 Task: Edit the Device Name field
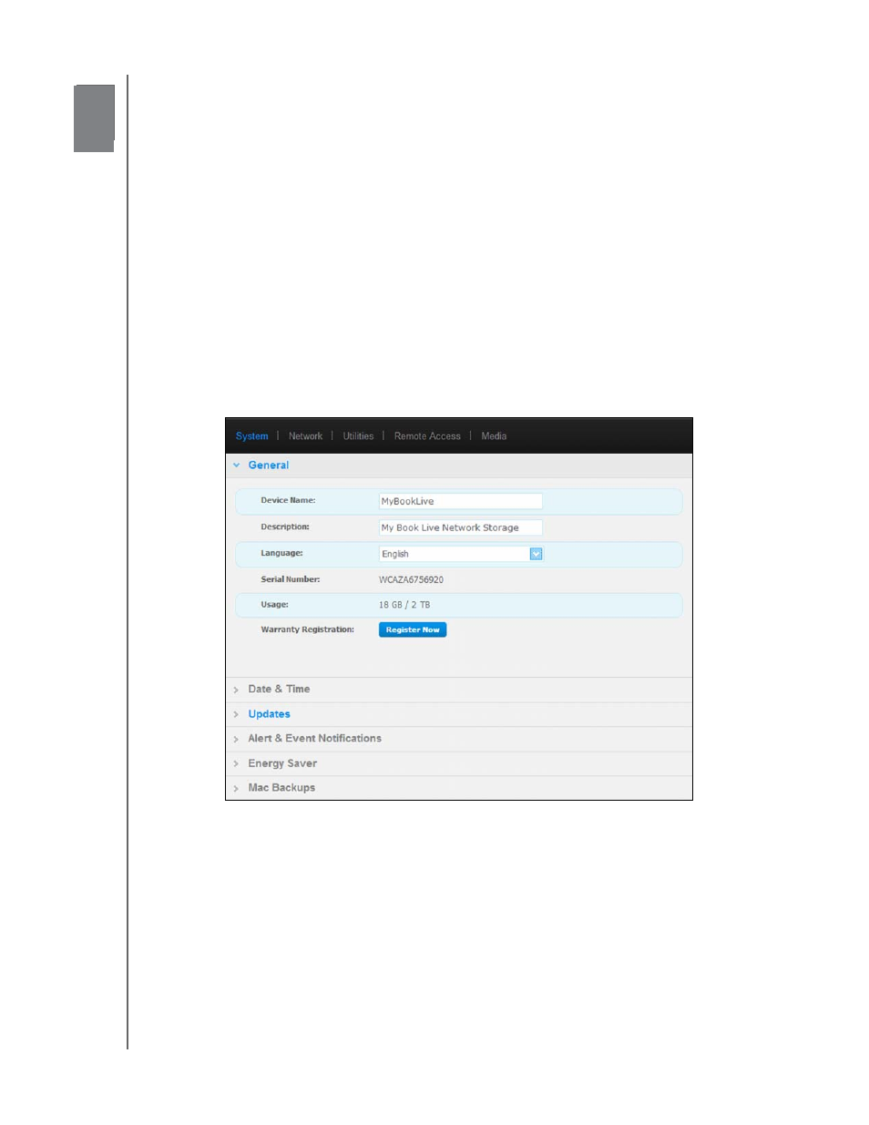tap(460, 501)
